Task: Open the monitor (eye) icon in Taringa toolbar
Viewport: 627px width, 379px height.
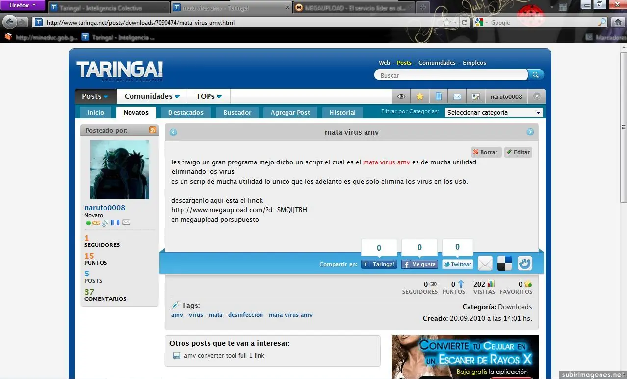Action: [x=401, y=96]
